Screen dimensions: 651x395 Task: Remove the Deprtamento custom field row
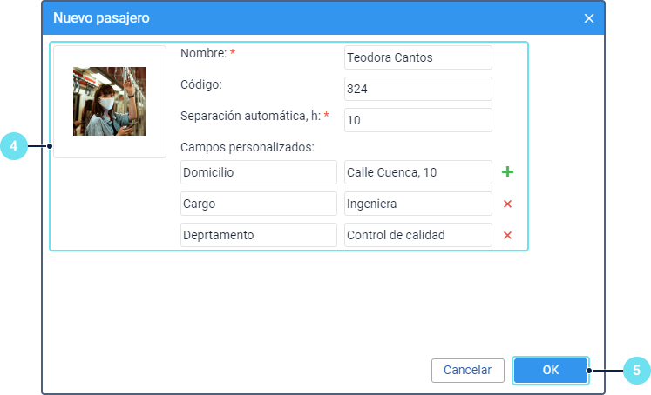(x=507, y=235)
